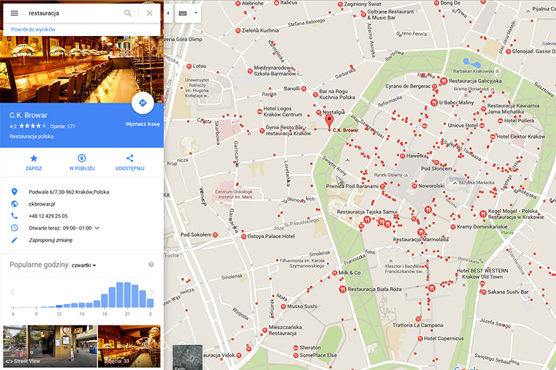Viewport: 556px width, 370px height.
Task: Click the Powrót do wyników link
Action: click(x=33, y=29)
